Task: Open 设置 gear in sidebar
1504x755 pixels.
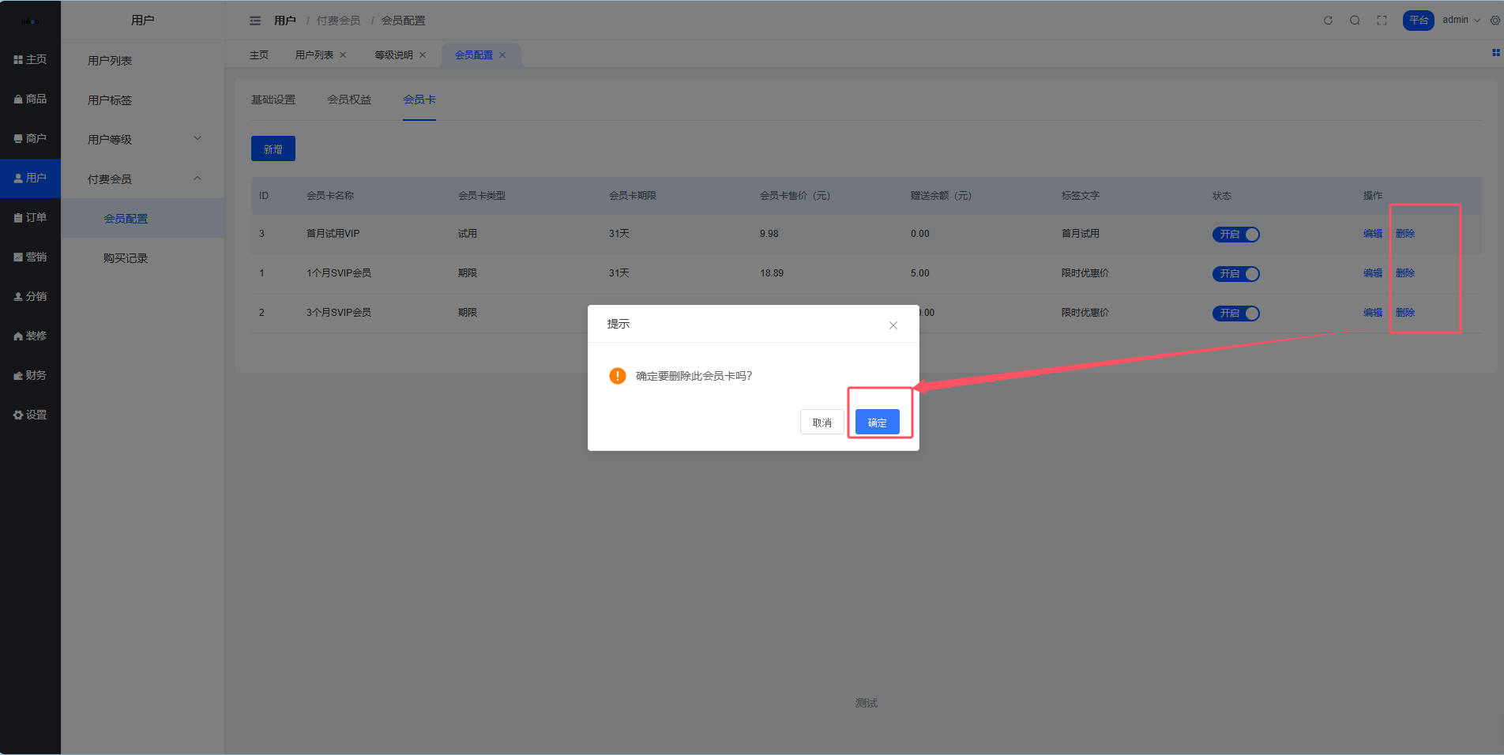Action: point(30,415)
